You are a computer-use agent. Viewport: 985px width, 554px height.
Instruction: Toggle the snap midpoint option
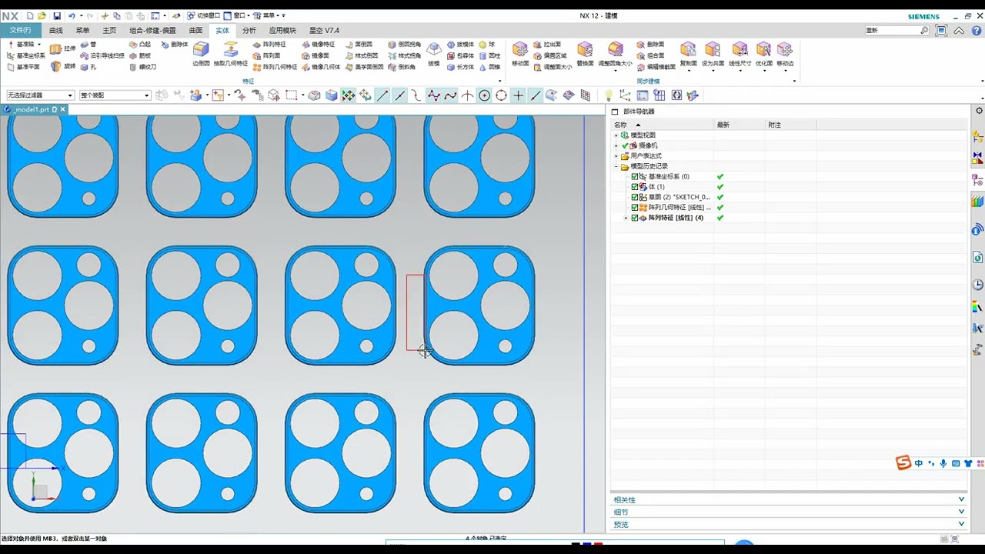tap(399, 95)
